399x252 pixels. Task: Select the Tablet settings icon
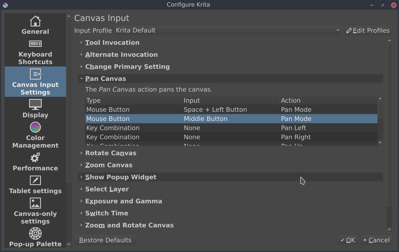pos(35,180)
